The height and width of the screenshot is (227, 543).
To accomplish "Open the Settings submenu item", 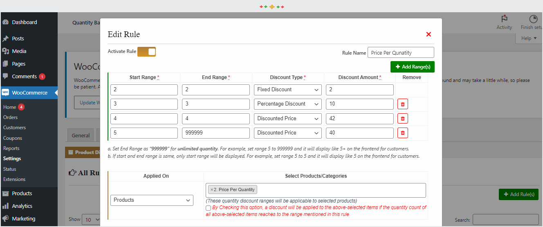I will pos(12,159).
